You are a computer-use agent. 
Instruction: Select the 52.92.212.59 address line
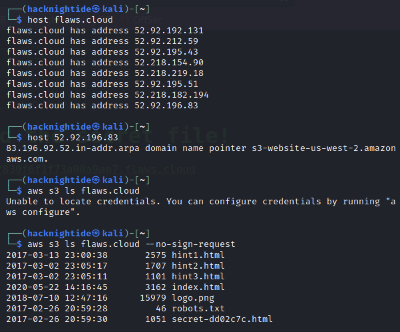point(166,41)
